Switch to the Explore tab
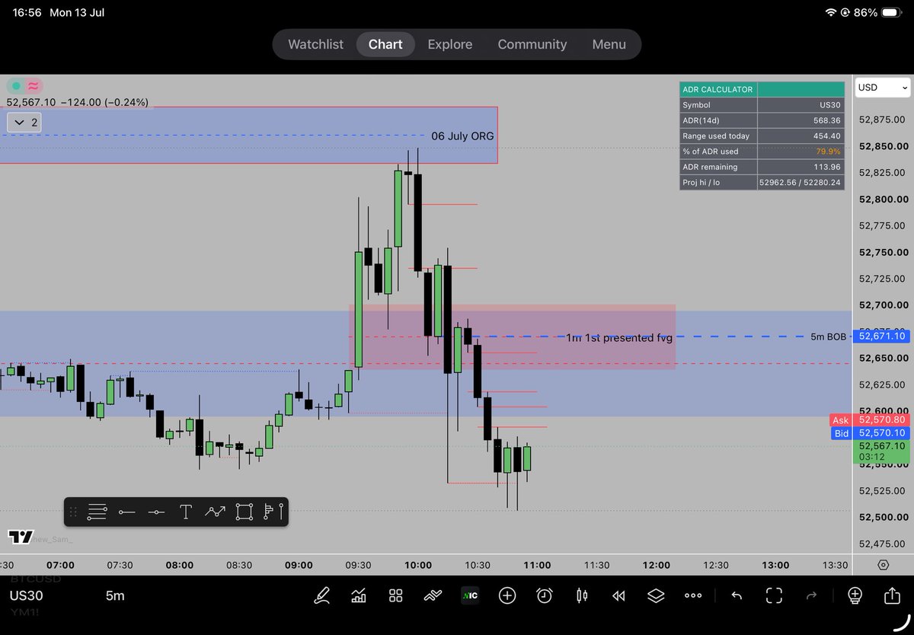This screenshot has width=914, height=635. point(450,44)
